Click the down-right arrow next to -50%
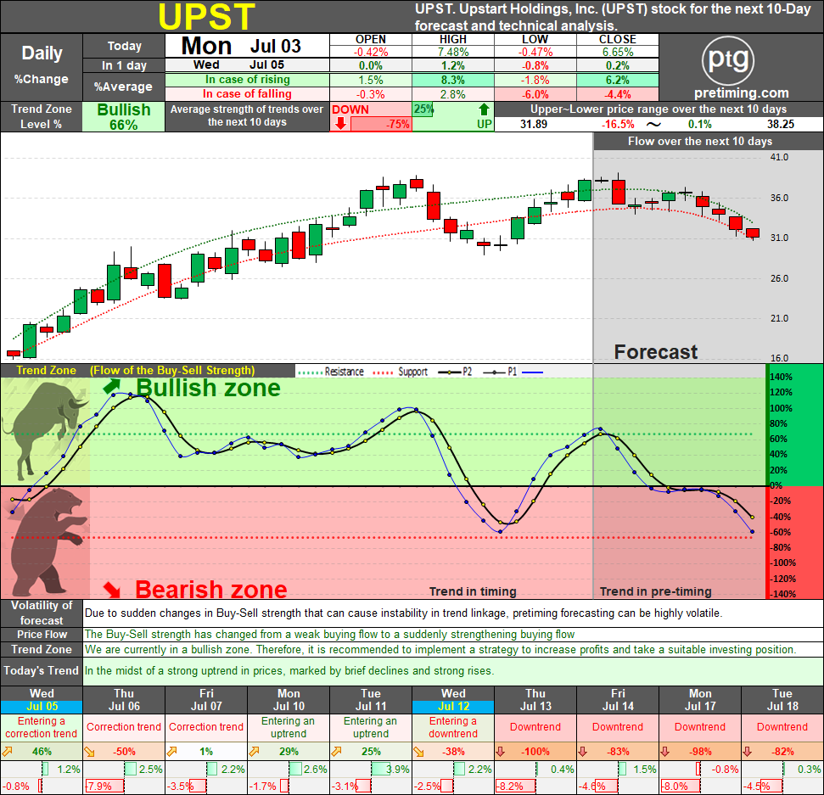 90,752
